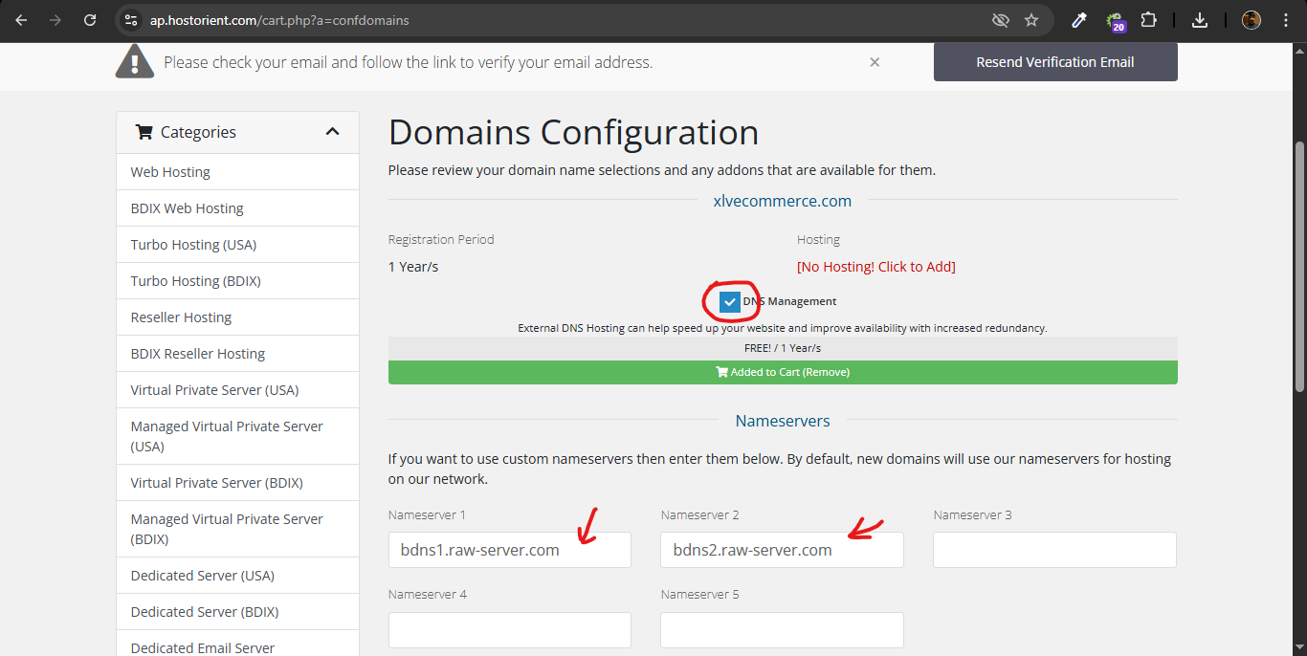Screen dimensions: 1307x656
Task: Click the browser back arrow
Action: coord(21,20)
